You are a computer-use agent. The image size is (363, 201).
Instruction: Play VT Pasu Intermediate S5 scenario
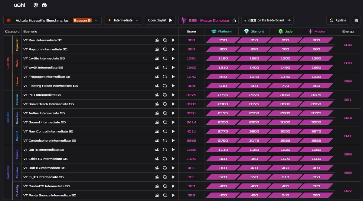[173, 40]
